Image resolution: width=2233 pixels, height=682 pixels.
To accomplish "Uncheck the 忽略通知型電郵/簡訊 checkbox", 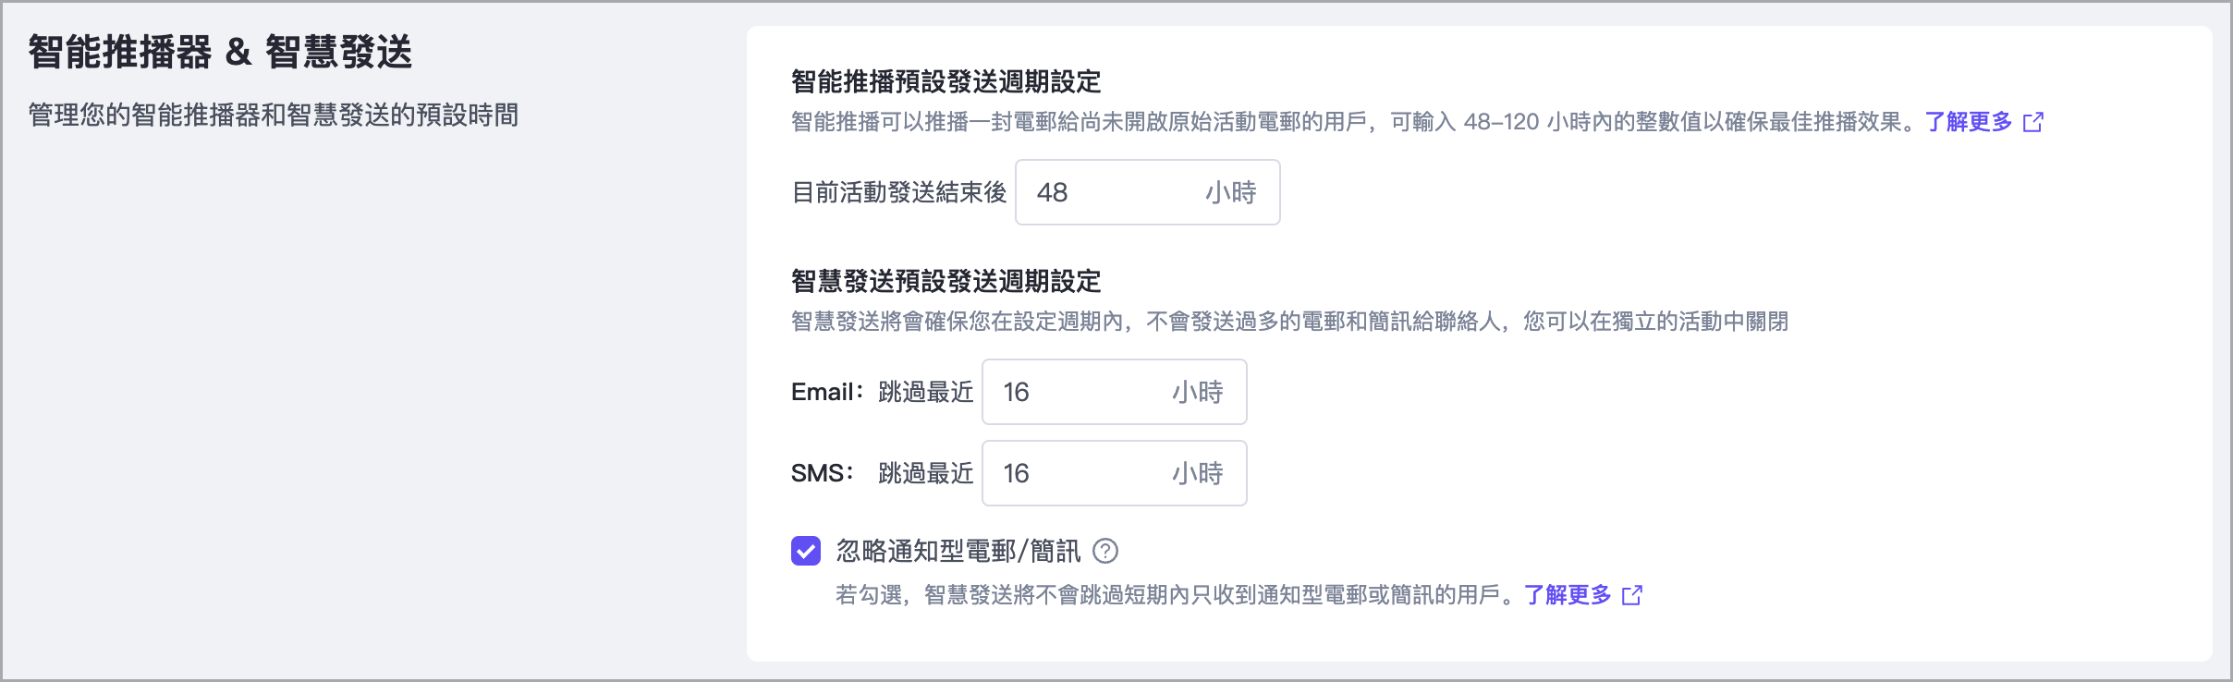I will (806, 552).
